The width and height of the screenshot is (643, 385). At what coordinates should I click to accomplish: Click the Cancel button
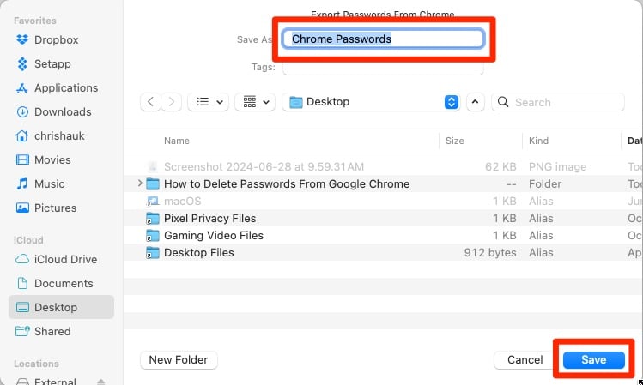point(525,359)
